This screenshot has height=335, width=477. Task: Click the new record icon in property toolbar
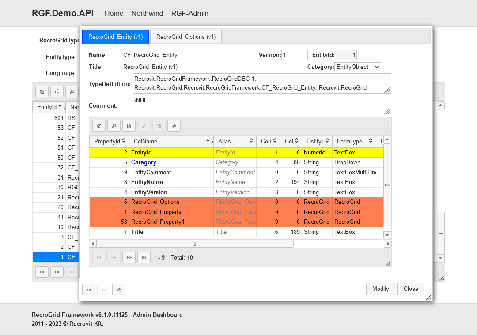pos(129,126)
